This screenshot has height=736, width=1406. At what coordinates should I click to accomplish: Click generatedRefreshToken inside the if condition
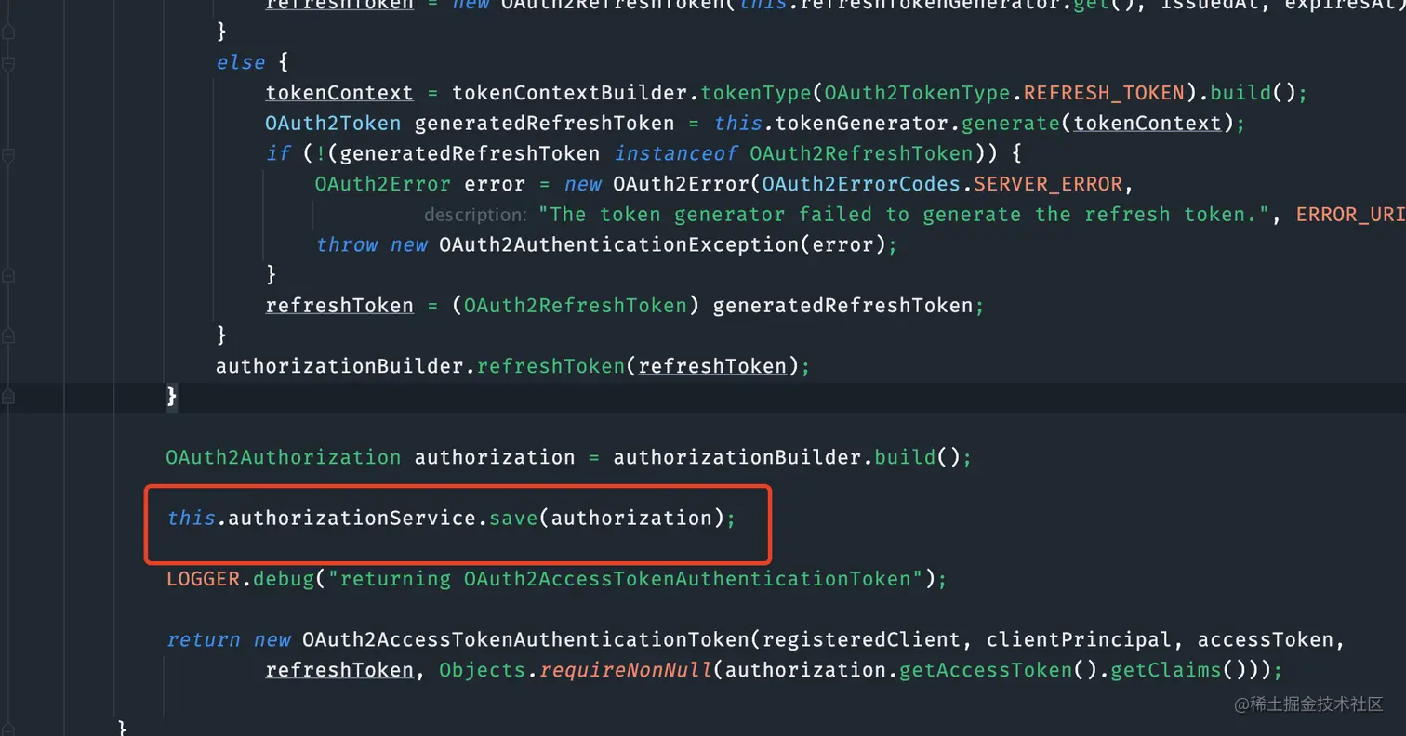(x=471, y=153)
